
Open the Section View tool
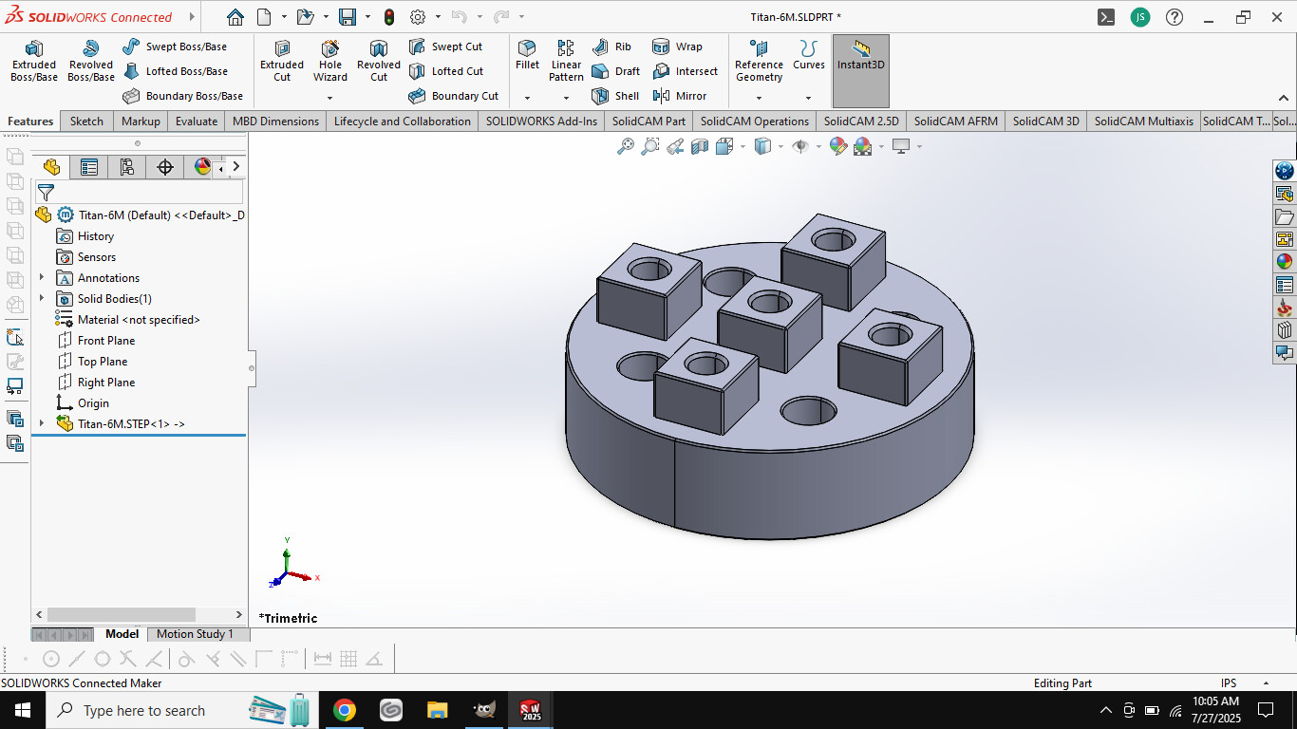[700, 146]
